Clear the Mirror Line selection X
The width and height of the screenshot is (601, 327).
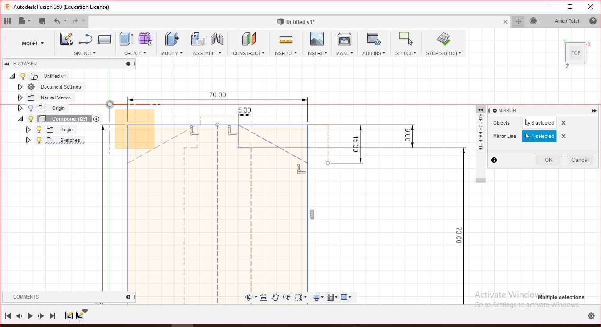click(x=564, y=136)
